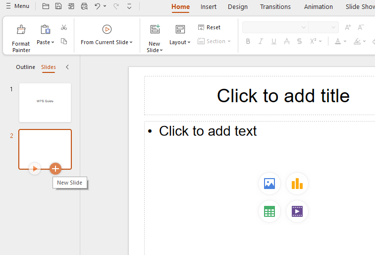
Task: Toggle Italic formatting
Action: (x=261, y=41)
